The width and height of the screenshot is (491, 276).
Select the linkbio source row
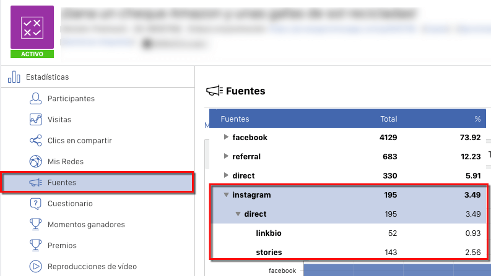269,233
